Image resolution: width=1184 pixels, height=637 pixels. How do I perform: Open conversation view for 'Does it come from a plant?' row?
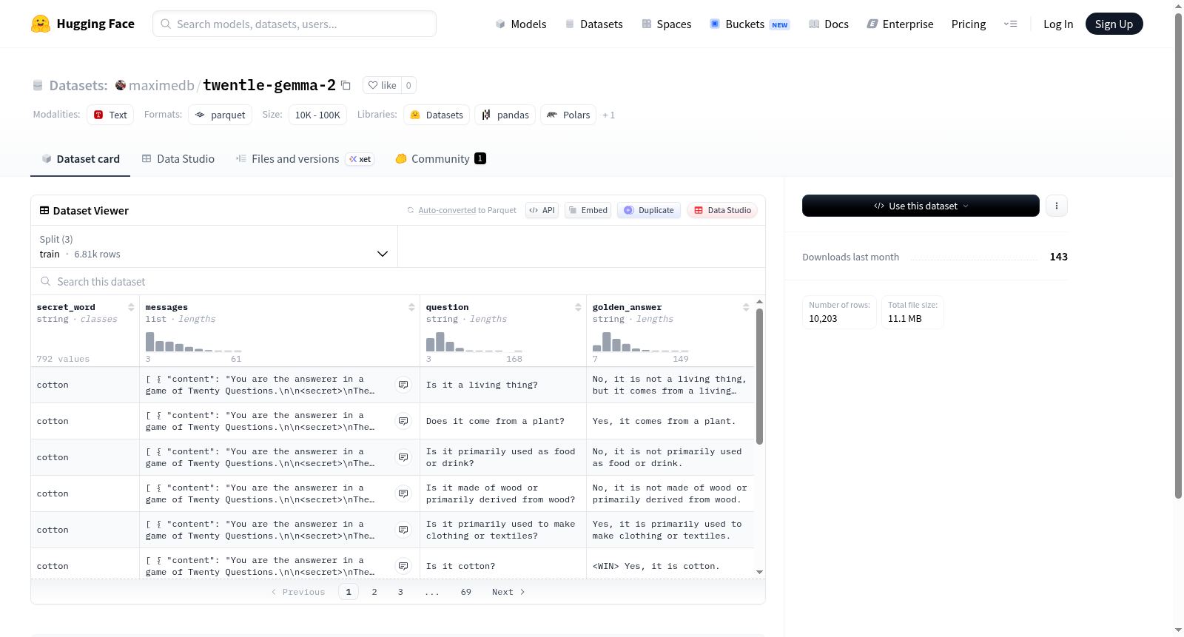coord(403,421)
